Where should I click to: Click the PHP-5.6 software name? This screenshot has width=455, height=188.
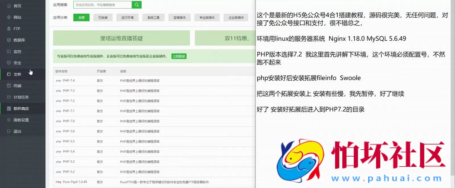pyautogui.click(x=69, y=131)
